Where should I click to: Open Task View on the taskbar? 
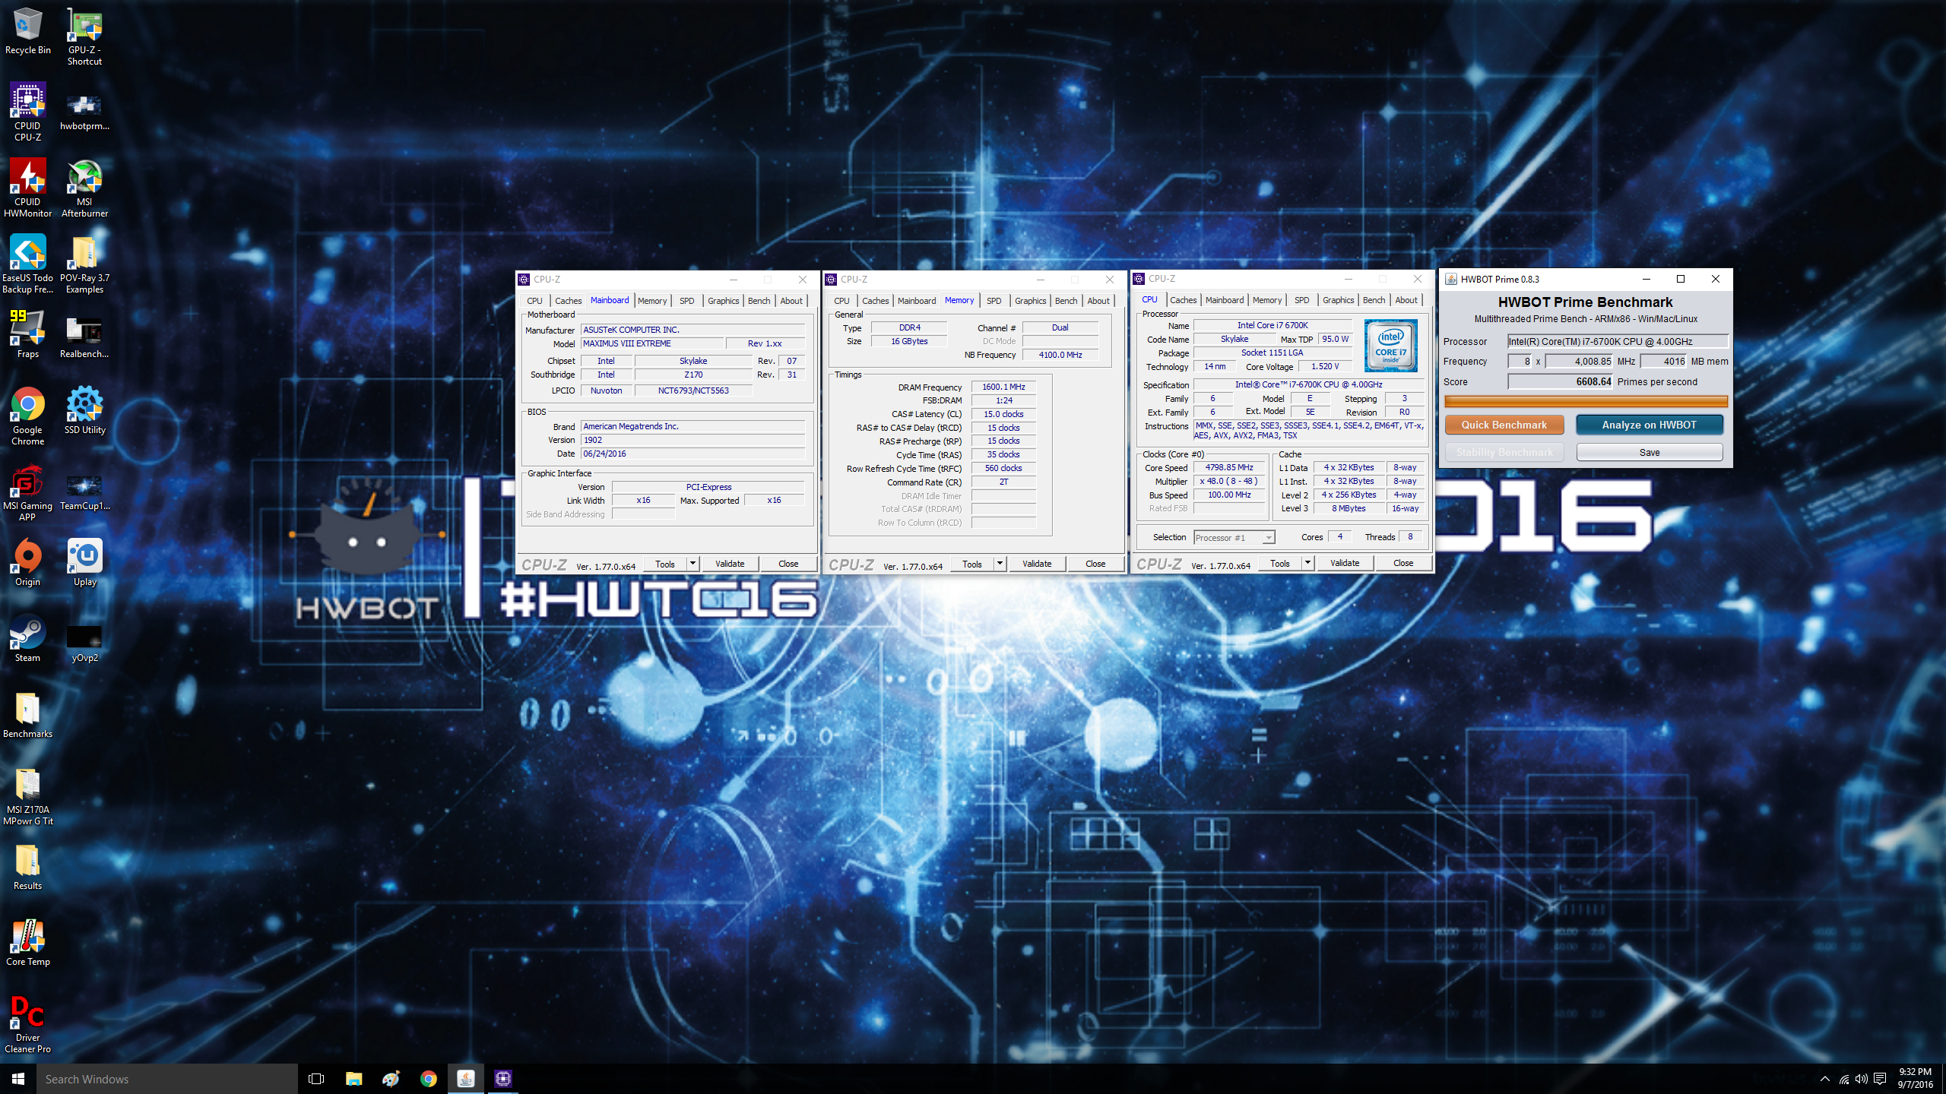tap(316, 1079)
